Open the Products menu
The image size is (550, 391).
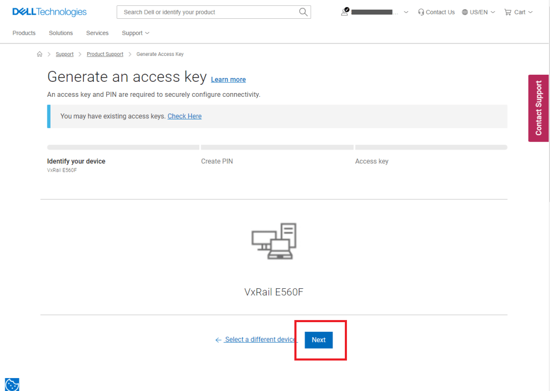[24, 33]
